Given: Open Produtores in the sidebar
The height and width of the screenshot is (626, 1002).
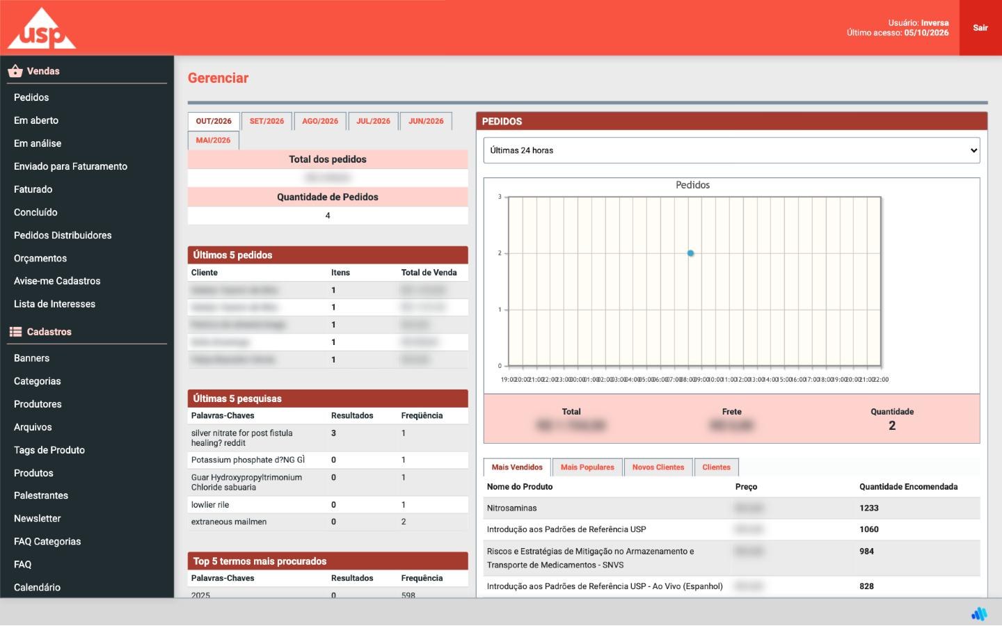Looking at the screenshot, I should coord(38,404).
